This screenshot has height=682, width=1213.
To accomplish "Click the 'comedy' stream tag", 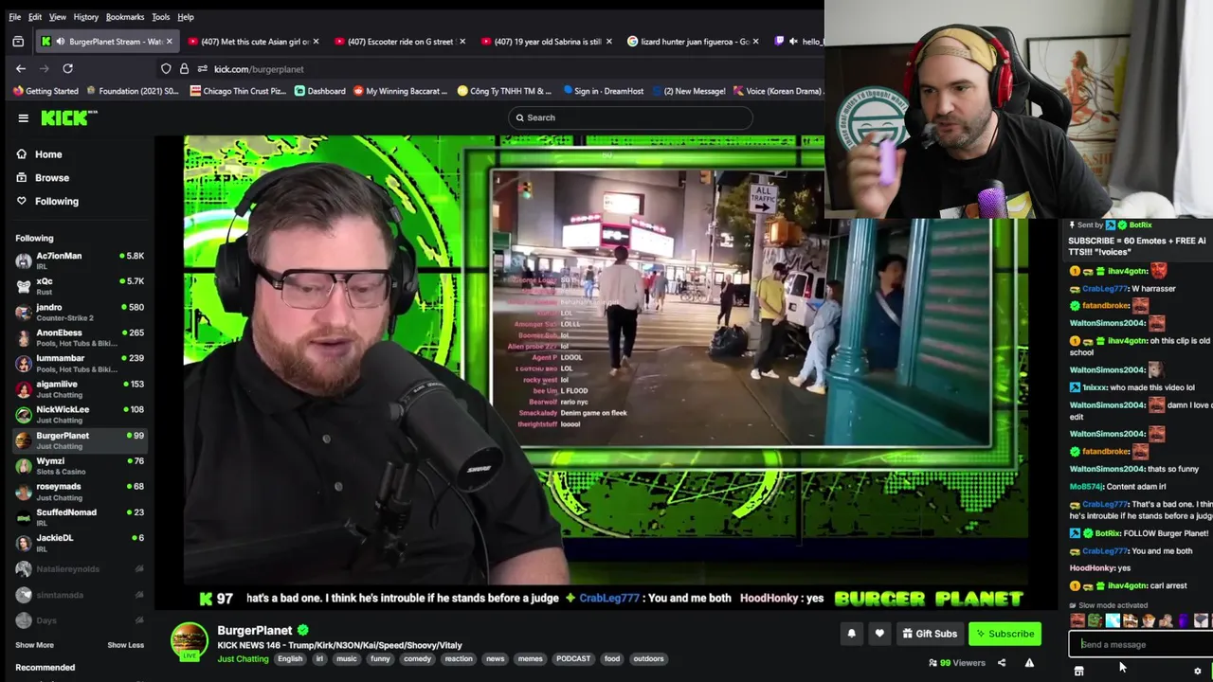I will coord(417,659).
